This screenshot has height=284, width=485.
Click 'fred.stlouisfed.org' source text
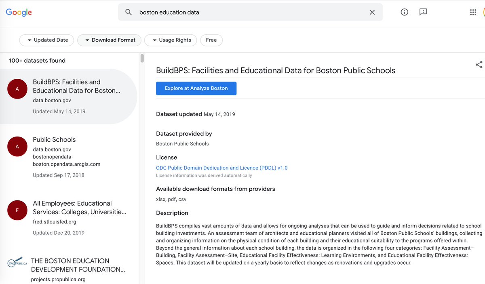pos(55,222)
